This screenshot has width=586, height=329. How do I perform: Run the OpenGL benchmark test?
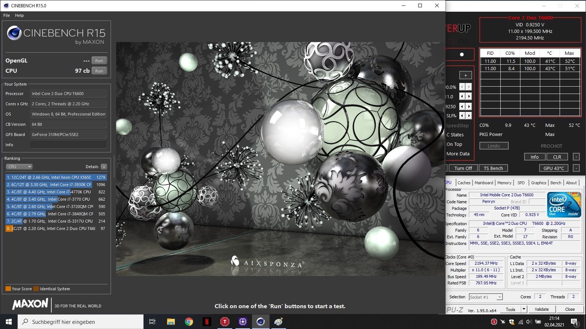(x=99, y=61)
